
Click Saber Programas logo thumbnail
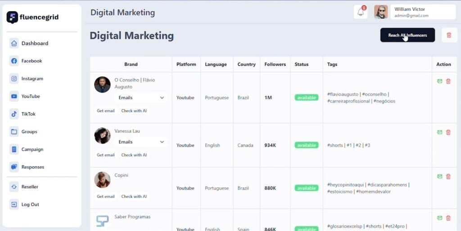(102, 221)
